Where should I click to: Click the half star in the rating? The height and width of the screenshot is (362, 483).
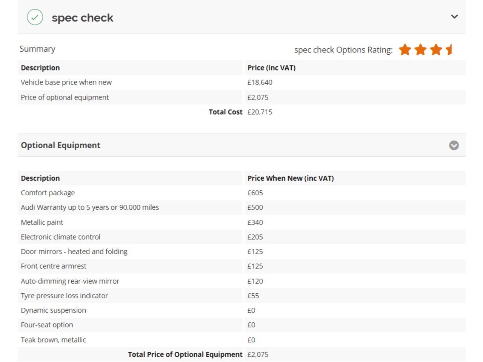click(x=449, y=49)
